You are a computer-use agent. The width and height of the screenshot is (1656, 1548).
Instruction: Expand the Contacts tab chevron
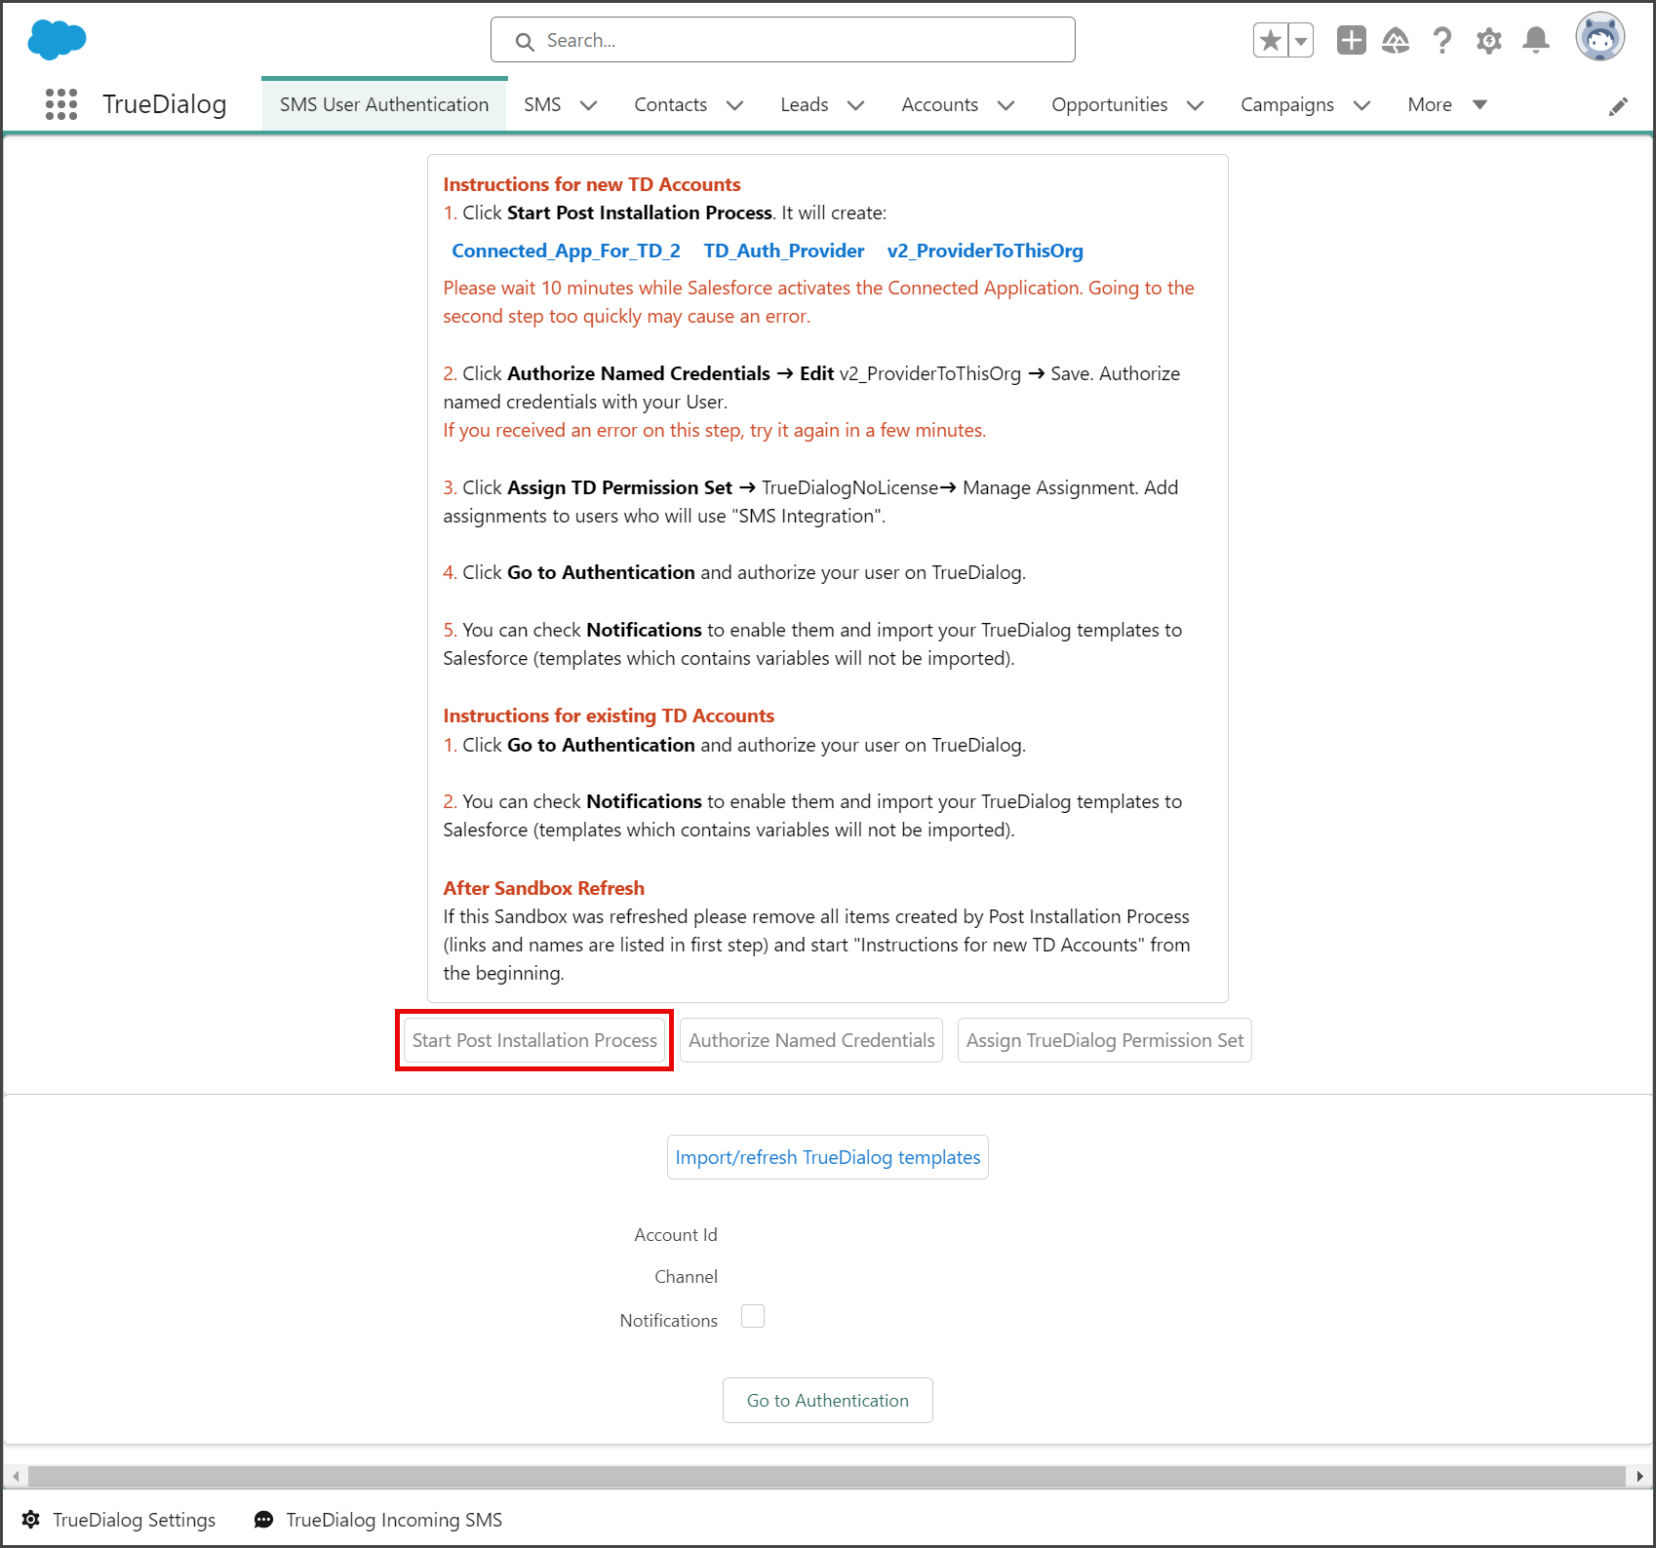[x=734, y=105]
